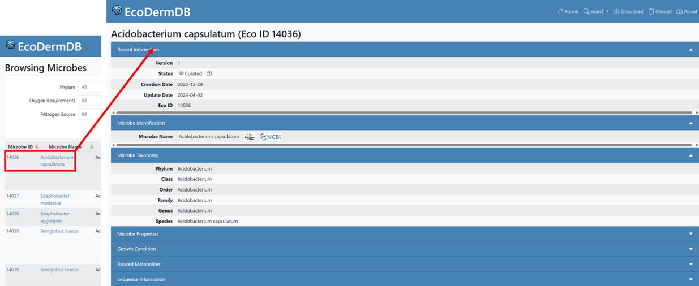This screenshot has width=699, height=286.
Task: Go to Home in the navbar
Action: 568,11
